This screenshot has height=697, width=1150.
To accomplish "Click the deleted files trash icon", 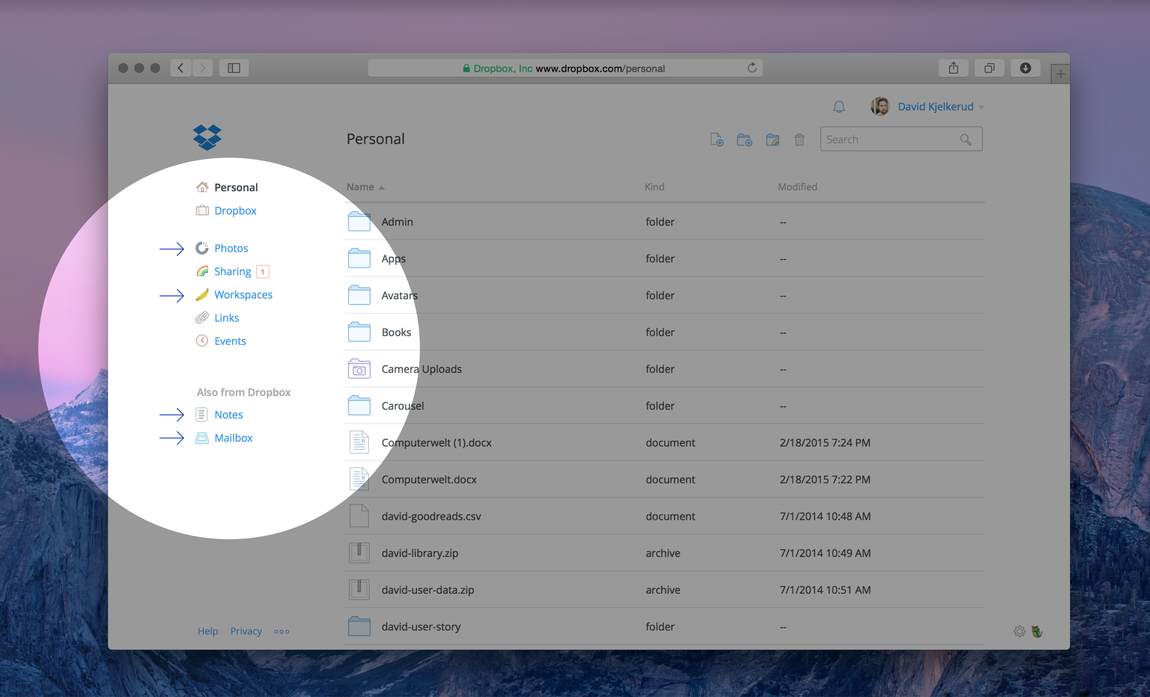I will pos(800,140).
